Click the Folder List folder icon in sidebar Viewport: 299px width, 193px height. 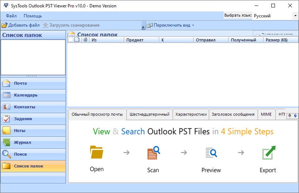pyautogui.click(x=7, y=166)
